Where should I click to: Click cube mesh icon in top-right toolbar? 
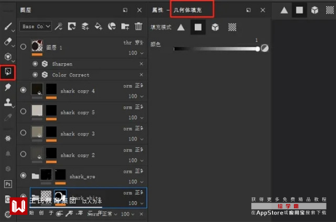click(314, 10)
